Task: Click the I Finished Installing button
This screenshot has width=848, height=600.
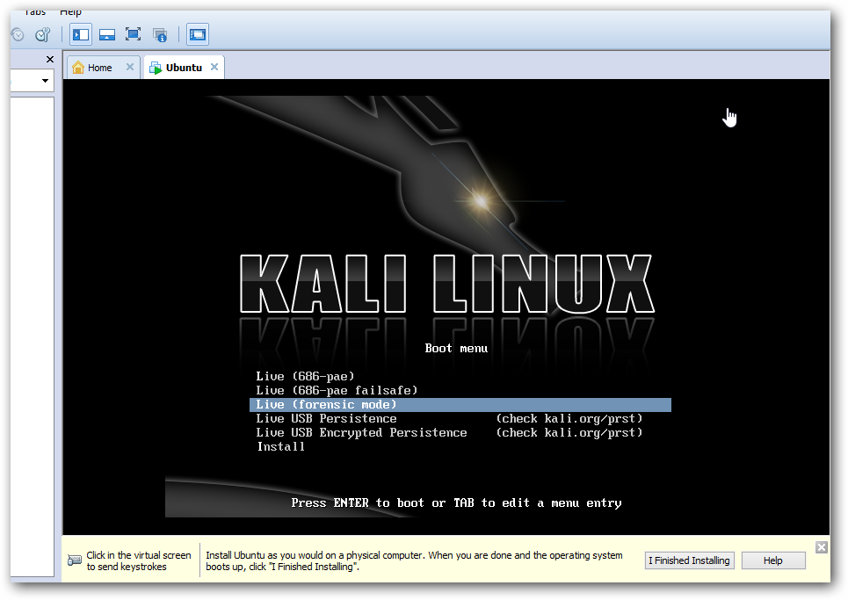Action: (689, 560)
